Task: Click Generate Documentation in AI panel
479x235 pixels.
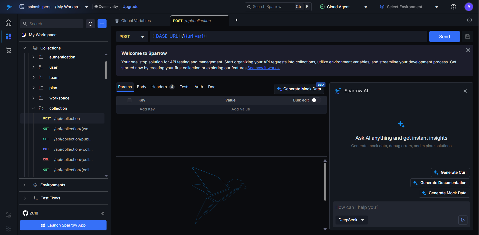Action: tap(440, 183)
